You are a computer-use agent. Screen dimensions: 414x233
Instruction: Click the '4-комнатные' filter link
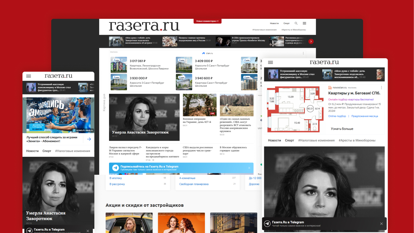pyautogui.click(x=187, y=178)
